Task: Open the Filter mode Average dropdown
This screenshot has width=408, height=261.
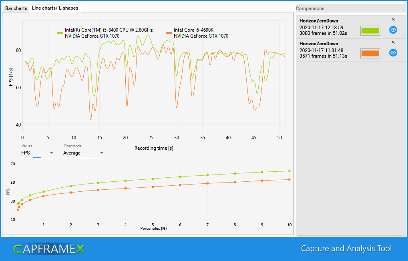Action: (x=83, y=153)
